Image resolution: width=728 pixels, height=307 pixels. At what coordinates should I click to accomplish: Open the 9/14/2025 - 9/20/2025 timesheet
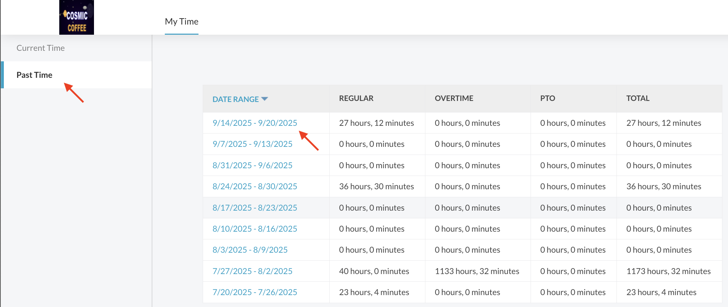[255, 123]
